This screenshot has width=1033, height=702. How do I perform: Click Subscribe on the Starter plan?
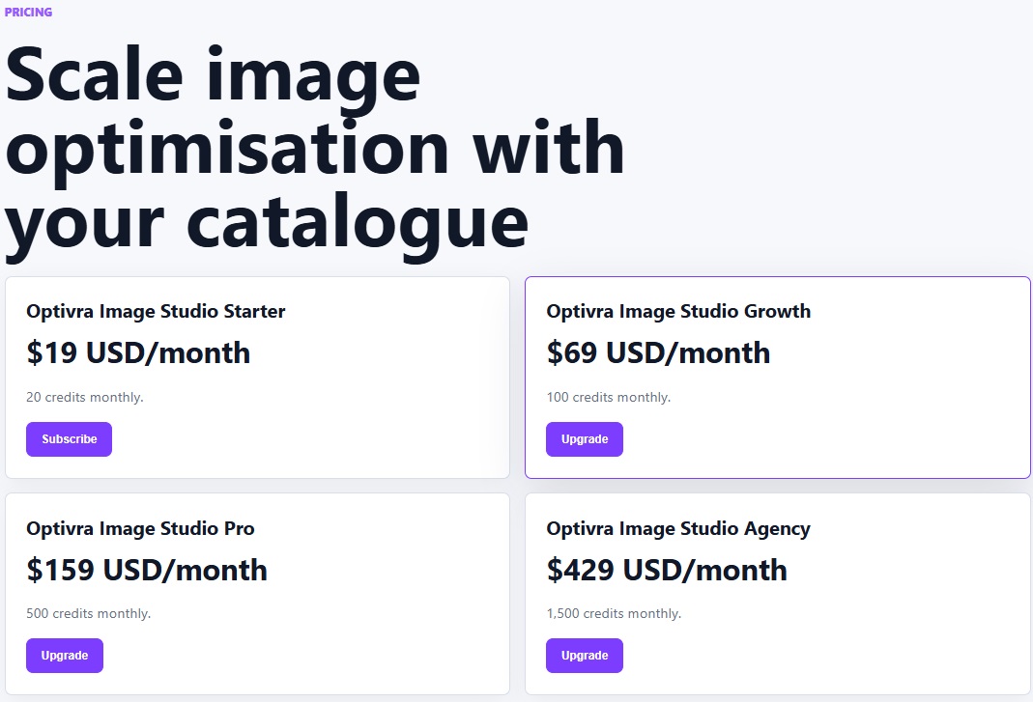tap(69, 439)
